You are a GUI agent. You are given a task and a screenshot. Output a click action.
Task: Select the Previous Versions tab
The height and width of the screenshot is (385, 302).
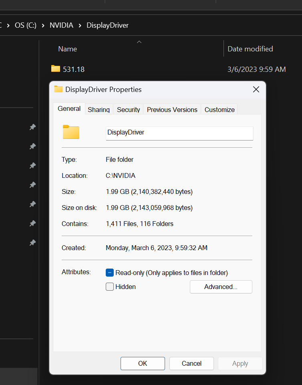click(x=172, y=110)
